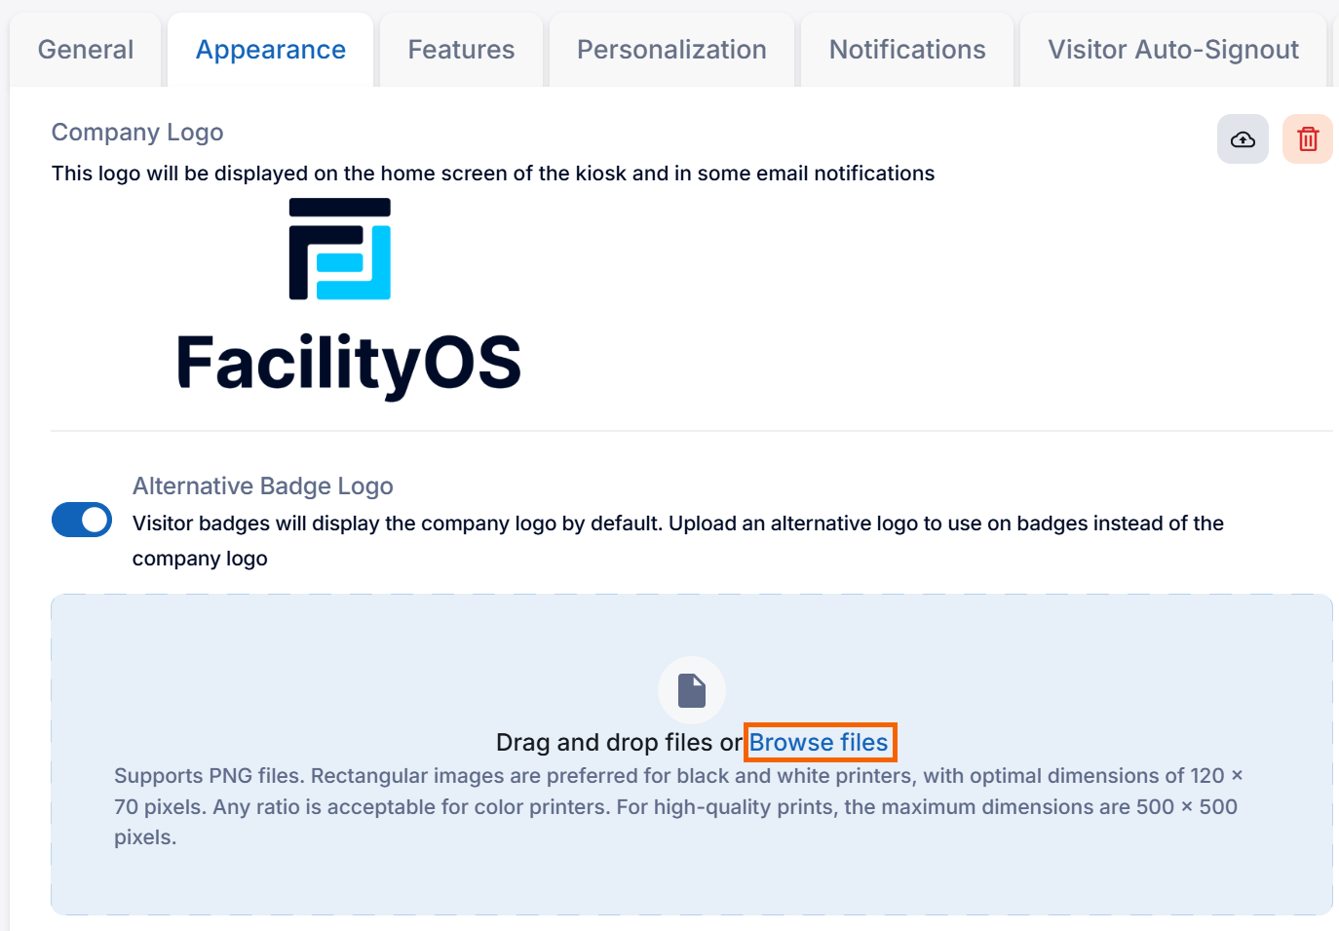Screen dimensions: 1339x931
Task: Choose a PNG via Browse files
Action: coord(820,742)
